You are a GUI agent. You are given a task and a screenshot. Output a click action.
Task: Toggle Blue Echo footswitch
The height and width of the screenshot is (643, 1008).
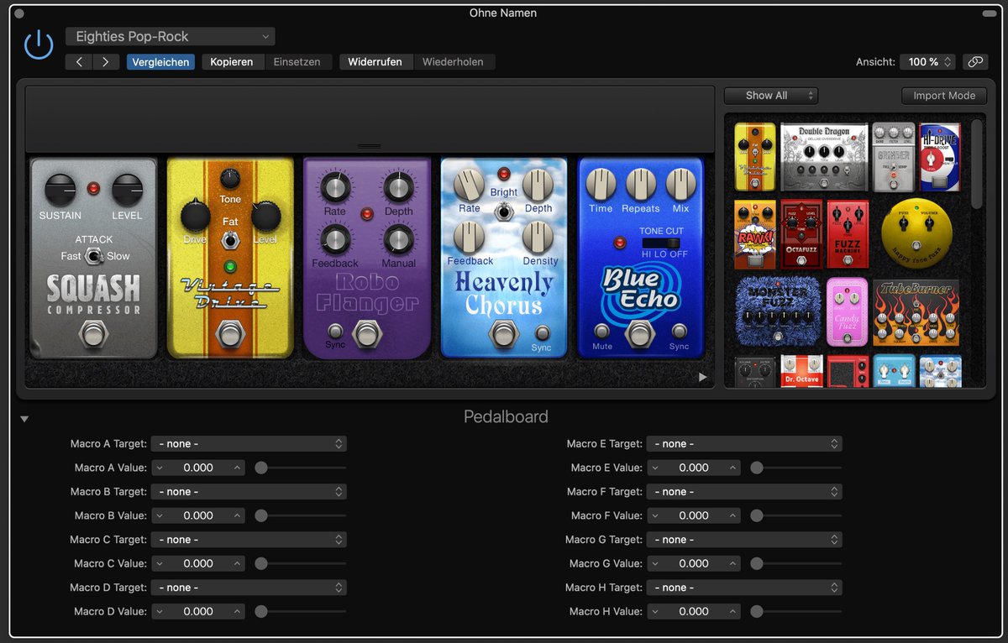tap(640, 334)
